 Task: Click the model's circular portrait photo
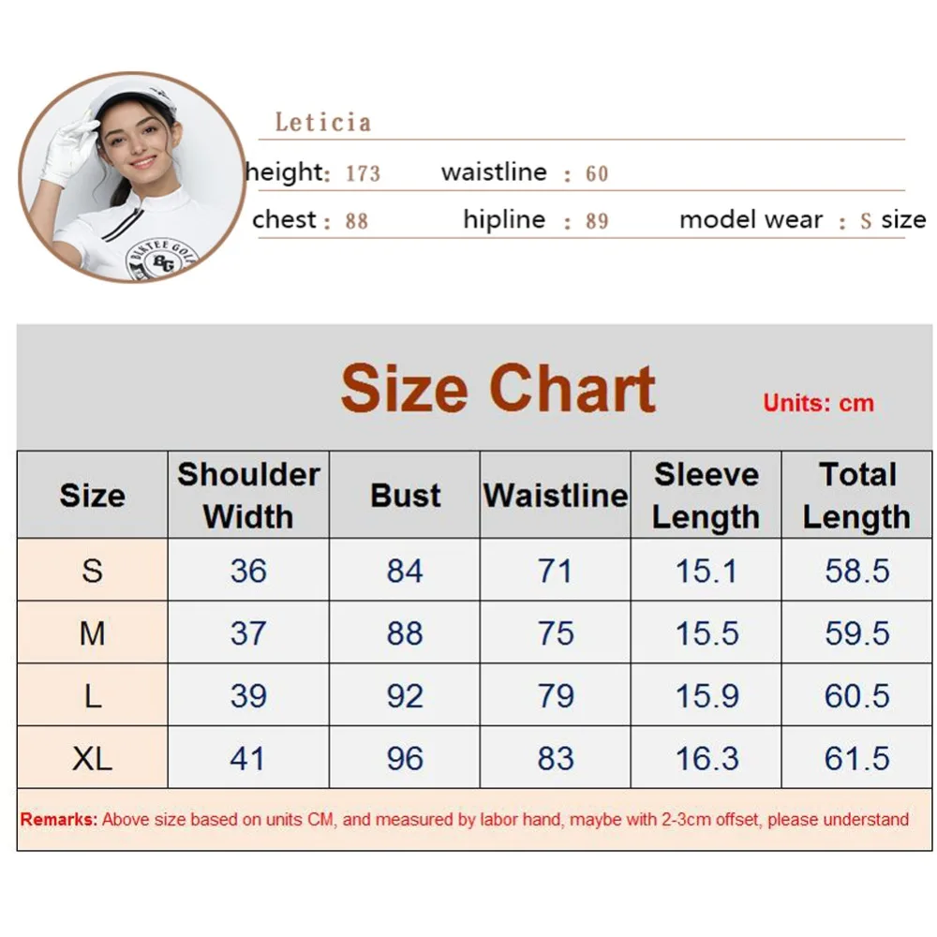[132, 177]
